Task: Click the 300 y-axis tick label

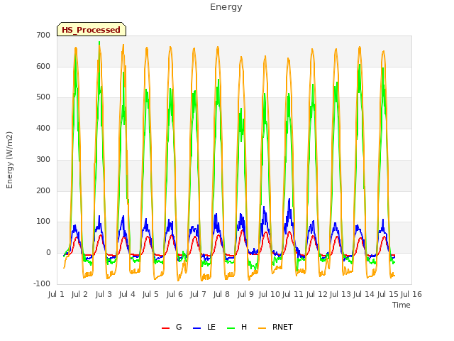Action: point(43,159)
